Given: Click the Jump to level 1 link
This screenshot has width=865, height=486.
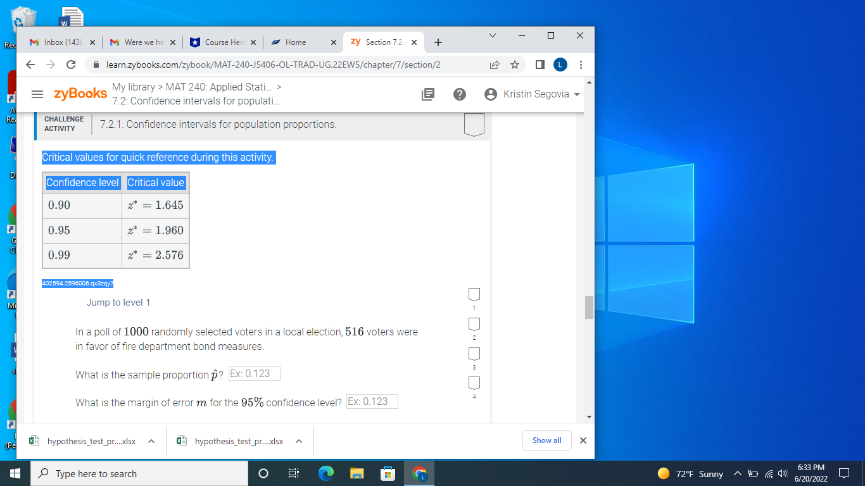Looking at the screenshot, I should click(118, 302).
